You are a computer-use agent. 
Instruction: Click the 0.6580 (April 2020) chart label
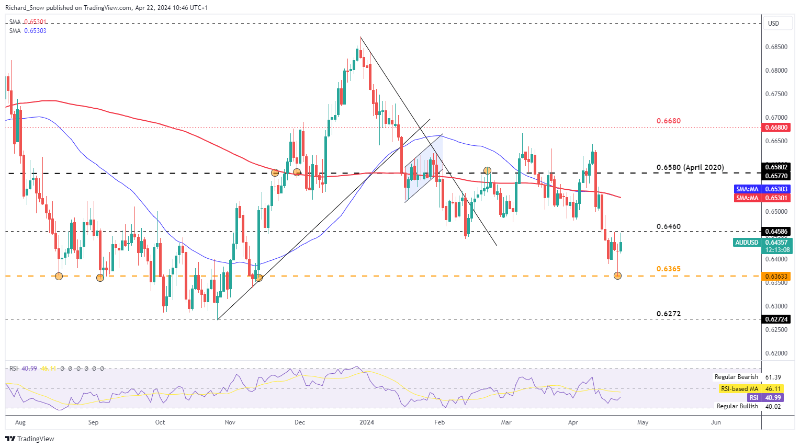tap(690, 168)
